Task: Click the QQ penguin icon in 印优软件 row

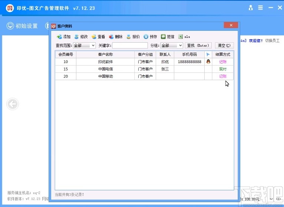Action: (x=208, y=62)
